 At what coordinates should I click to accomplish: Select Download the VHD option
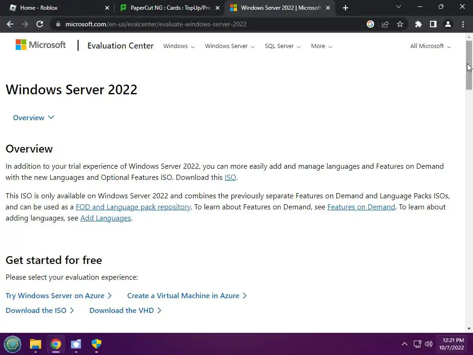126,310
